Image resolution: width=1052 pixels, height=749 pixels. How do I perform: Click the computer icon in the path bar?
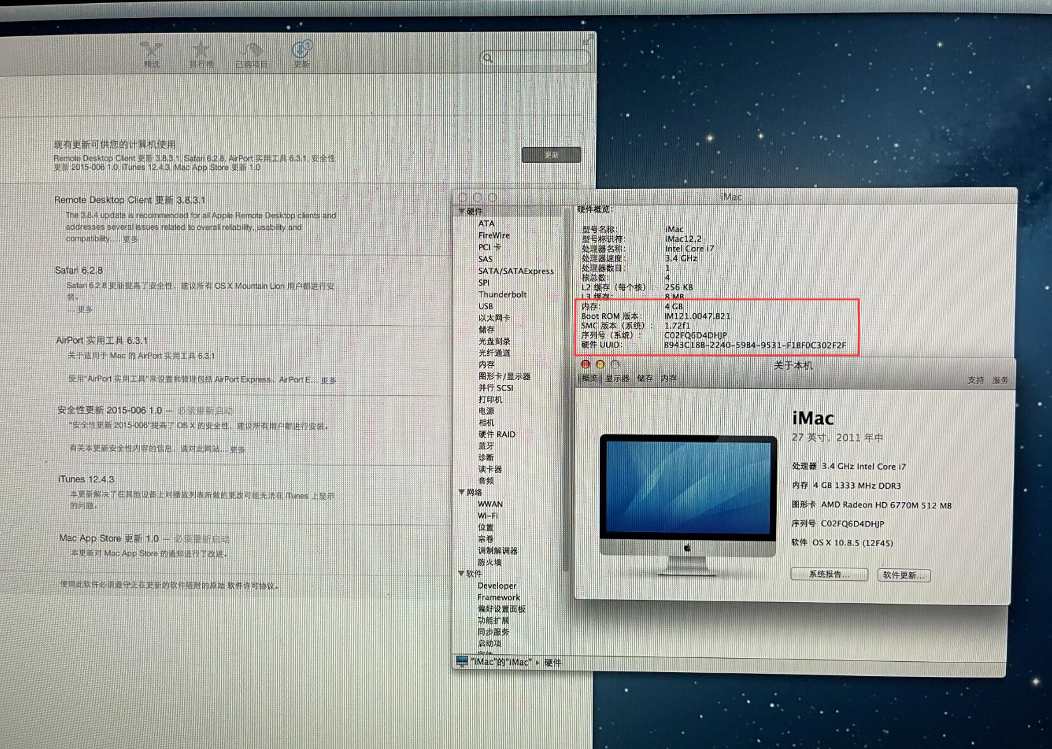click(x=462, y=662)
